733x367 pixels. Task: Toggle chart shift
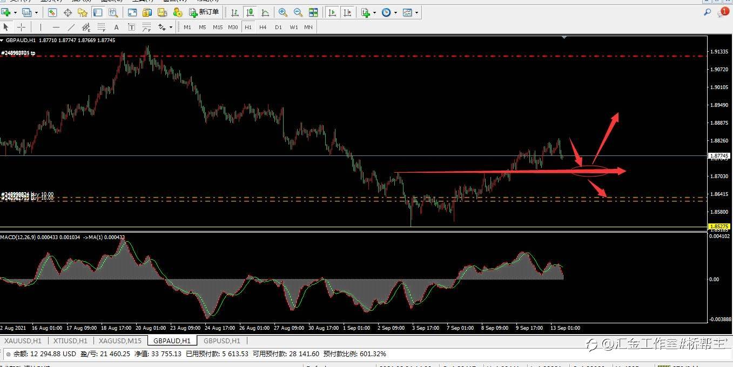pyautogui.click(x=348, y=12)
